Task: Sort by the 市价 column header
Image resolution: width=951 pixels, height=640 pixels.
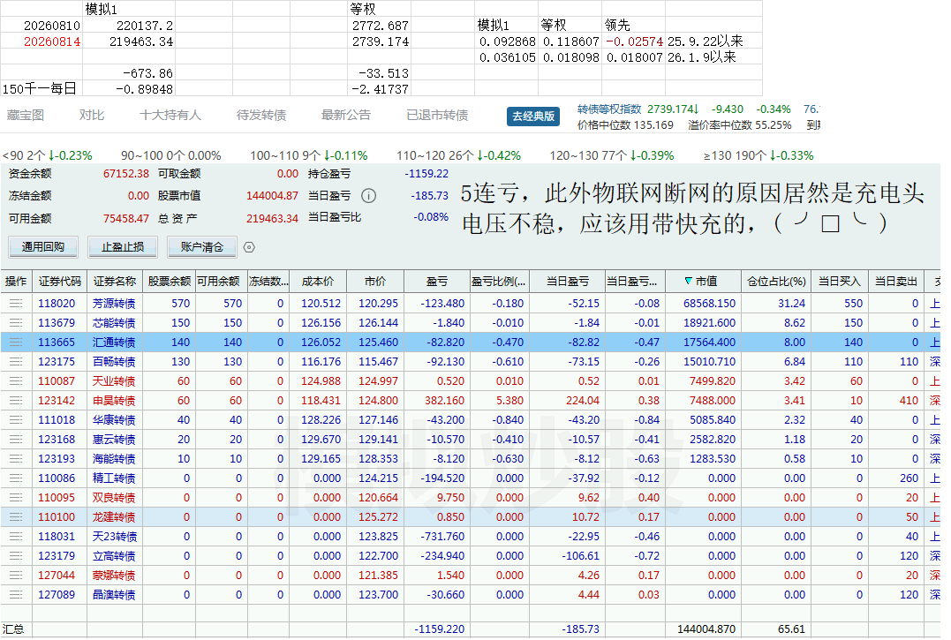Action: 375,282
